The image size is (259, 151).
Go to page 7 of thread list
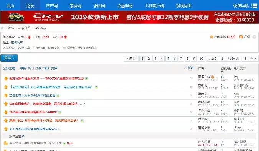coord(181,59)
